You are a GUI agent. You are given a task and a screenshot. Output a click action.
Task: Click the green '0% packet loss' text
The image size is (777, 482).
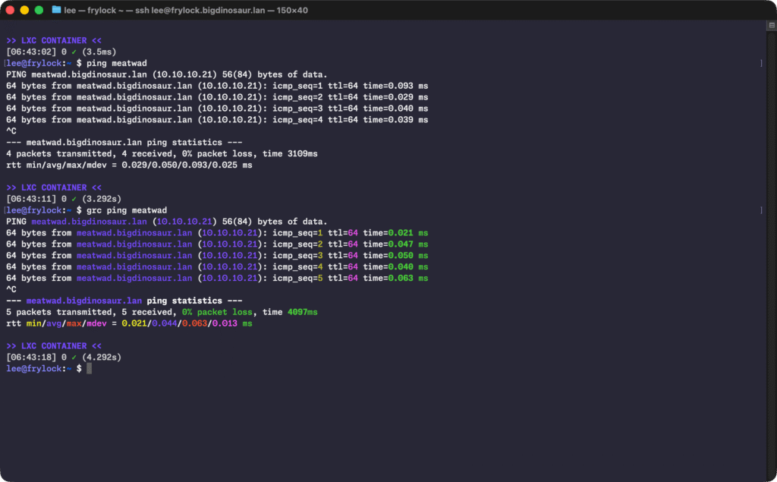pyautogui.click(x=217, y=313)
